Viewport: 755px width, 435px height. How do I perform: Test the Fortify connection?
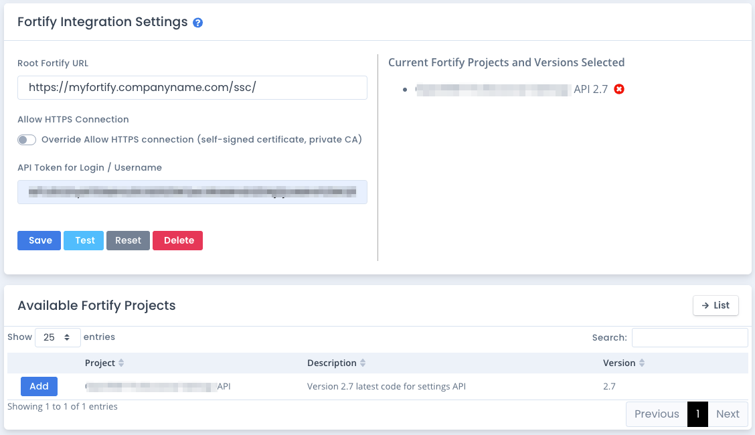click(x=84, y=241)
